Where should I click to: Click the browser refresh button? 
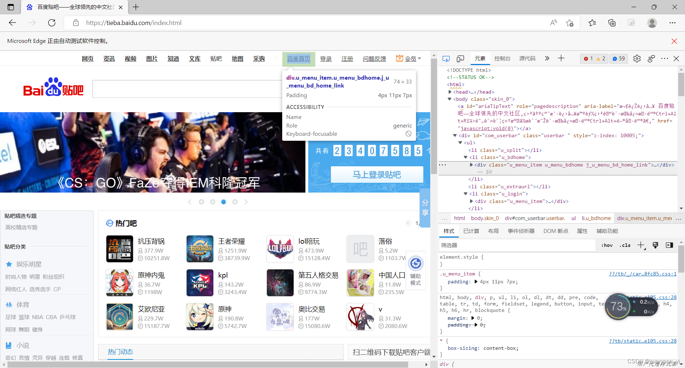[x=52, y=23]
